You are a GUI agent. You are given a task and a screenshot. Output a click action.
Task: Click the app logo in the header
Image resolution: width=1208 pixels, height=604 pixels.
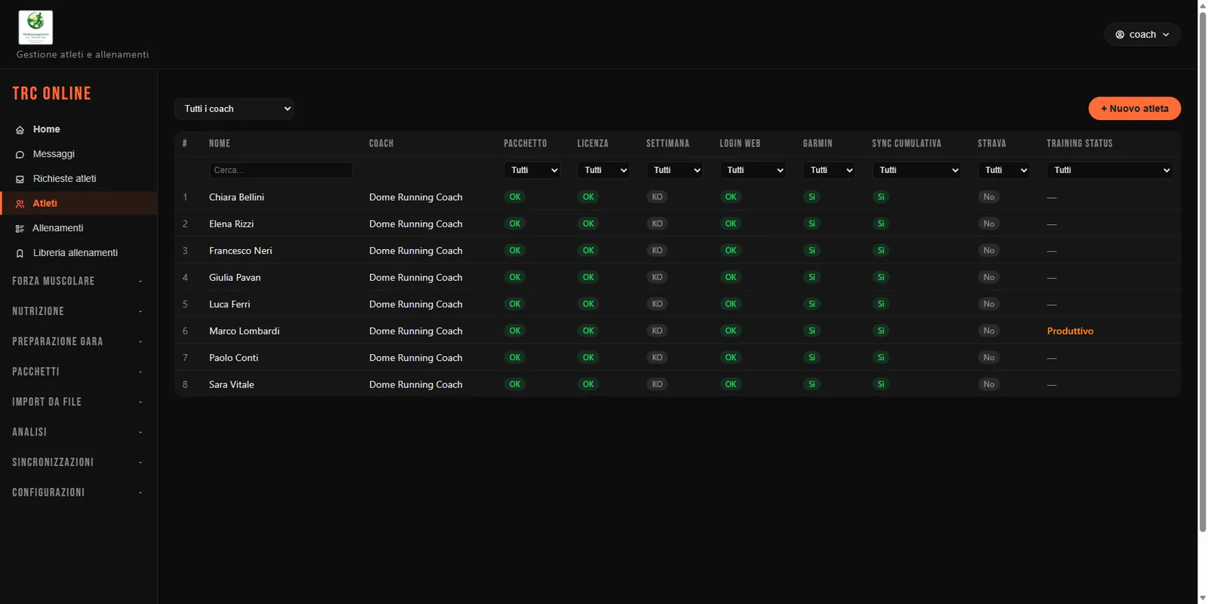pyautogui.click(x=35, y=28)
